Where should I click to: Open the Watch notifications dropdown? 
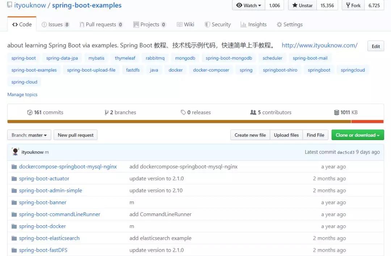coord(249,5)
